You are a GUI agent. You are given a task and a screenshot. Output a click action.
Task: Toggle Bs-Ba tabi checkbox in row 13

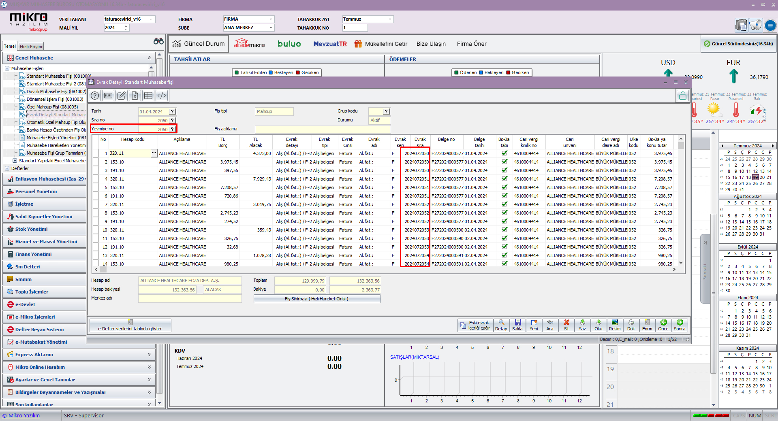coord(504,255)
